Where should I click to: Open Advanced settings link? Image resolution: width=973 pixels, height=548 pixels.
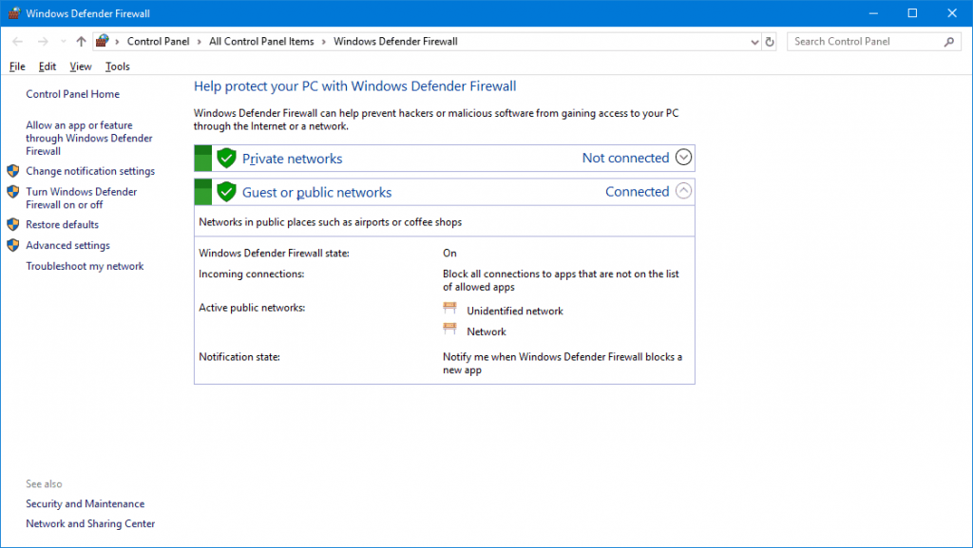point(67,245)
